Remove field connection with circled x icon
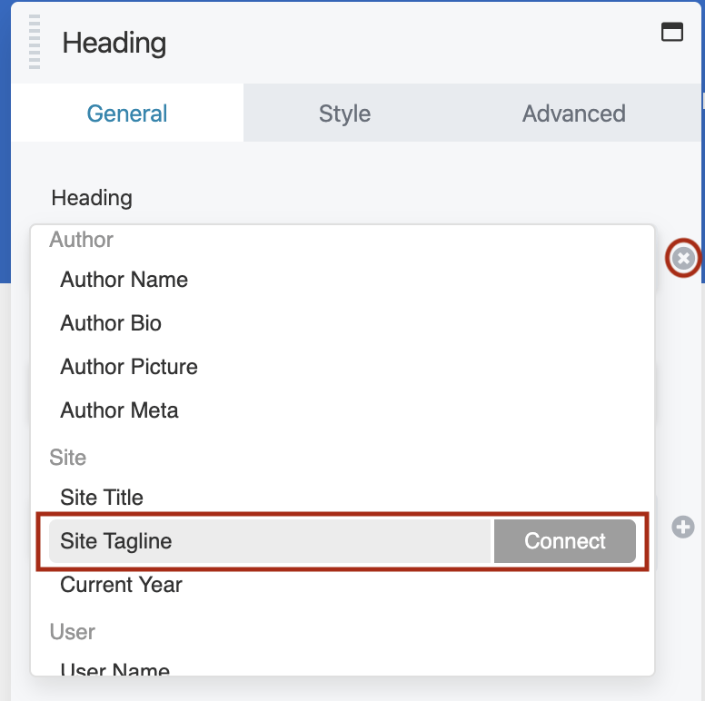 [684, 259]
